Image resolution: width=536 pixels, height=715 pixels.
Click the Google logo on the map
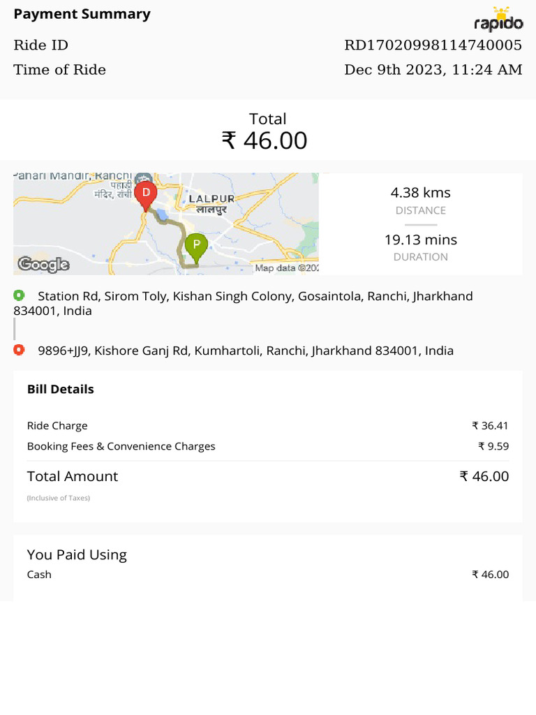[x=43, y=264]
